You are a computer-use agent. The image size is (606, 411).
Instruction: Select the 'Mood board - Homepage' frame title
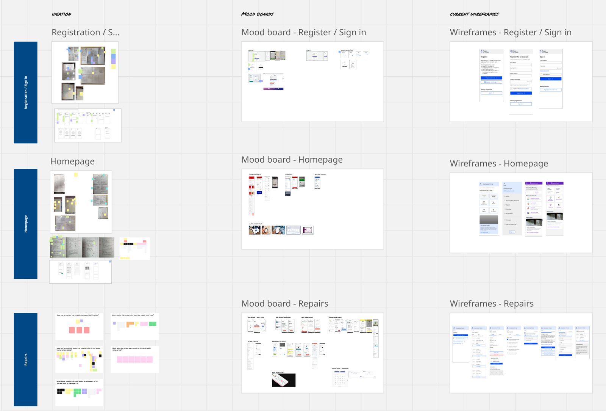(292, 160)
